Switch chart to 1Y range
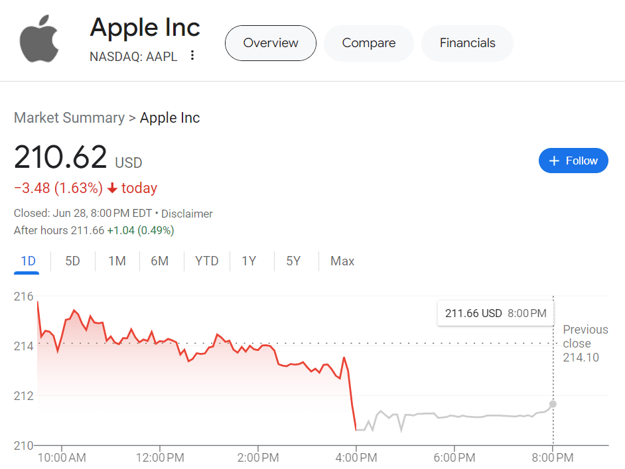625x469 pixels. coord(249,261)
